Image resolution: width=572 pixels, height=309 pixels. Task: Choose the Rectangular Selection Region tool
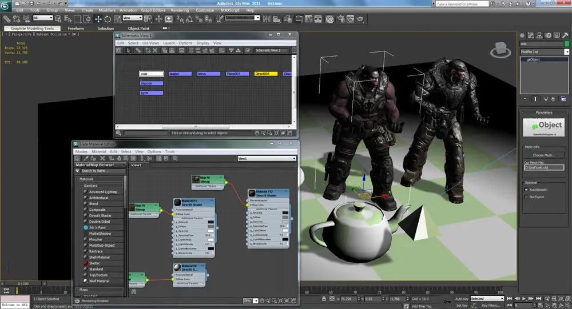pos(77,19)
